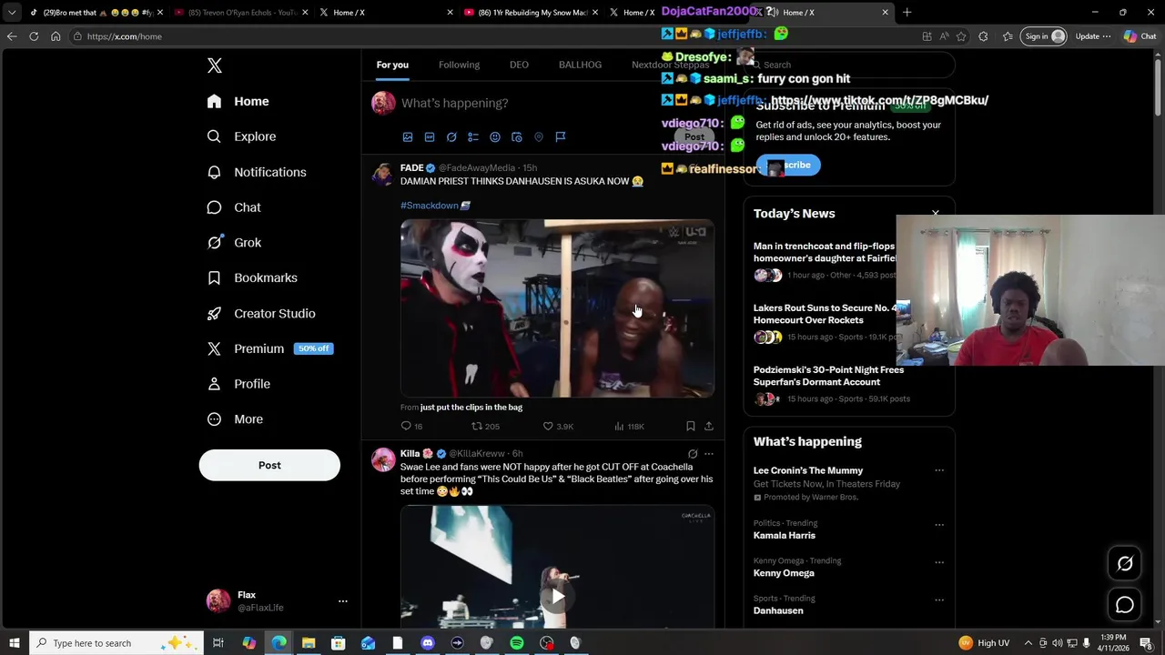Add media image to the post

408,137
